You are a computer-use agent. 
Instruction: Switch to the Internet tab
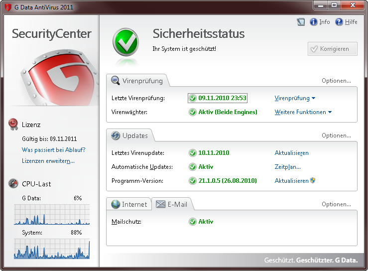129,204
